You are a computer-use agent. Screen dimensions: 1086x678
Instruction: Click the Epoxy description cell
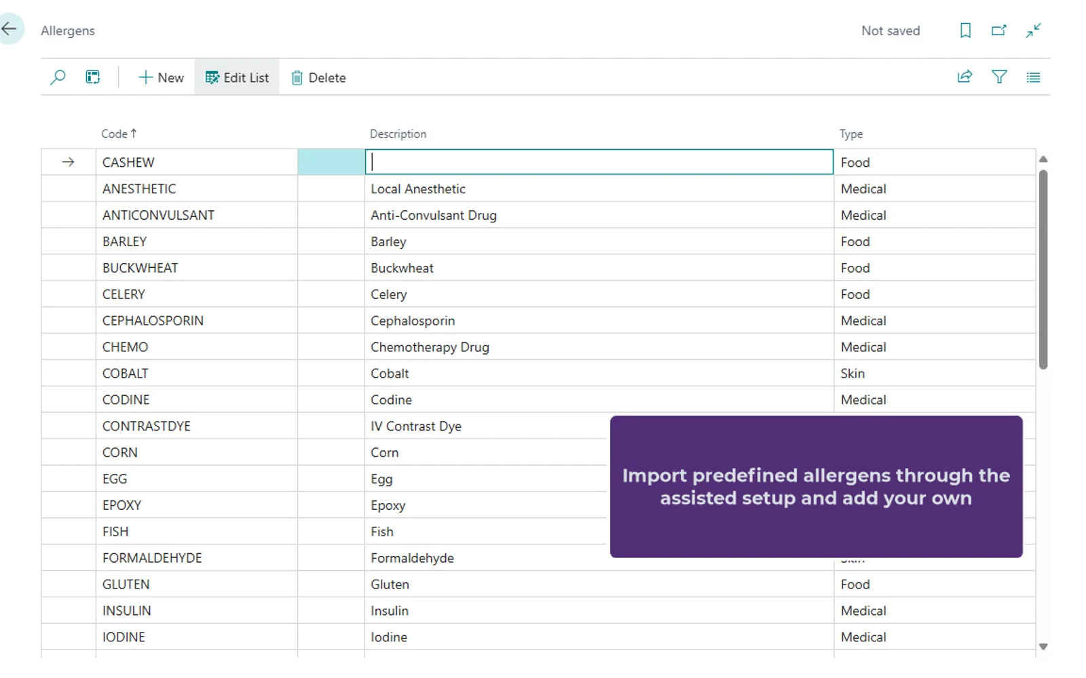point(388,506)
